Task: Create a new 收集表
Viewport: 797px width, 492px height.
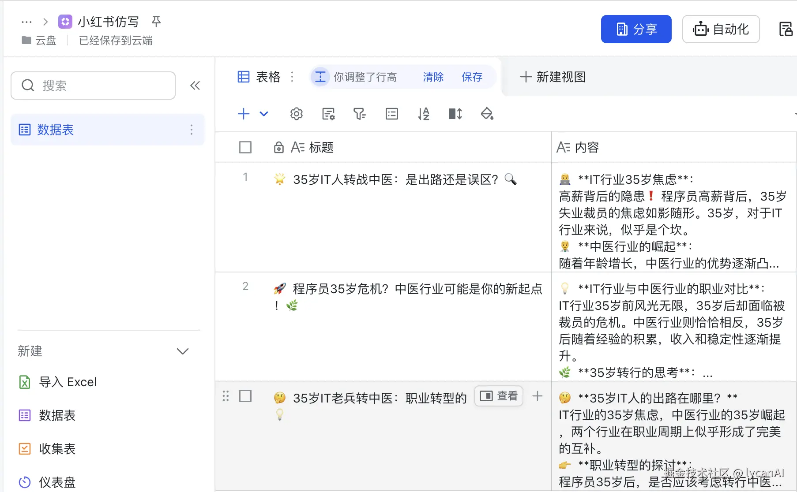Action: point(47,449)
